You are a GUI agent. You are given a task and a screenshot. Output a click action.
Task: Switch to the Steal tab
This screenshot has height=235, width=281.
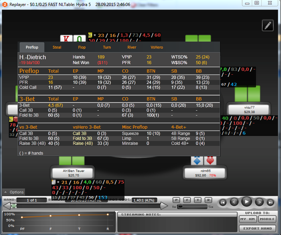(57, 47)
